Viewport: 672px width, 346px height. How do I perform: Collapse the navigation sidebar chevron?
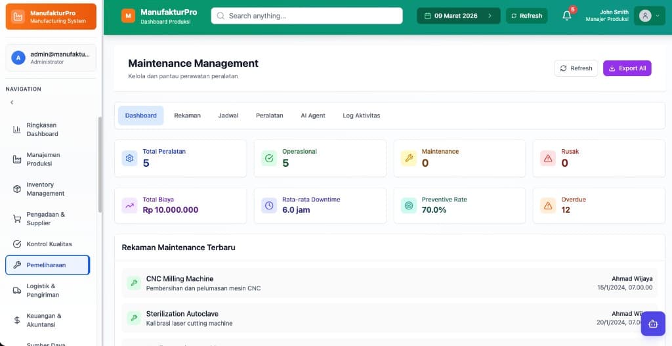(x=12, y=102)
